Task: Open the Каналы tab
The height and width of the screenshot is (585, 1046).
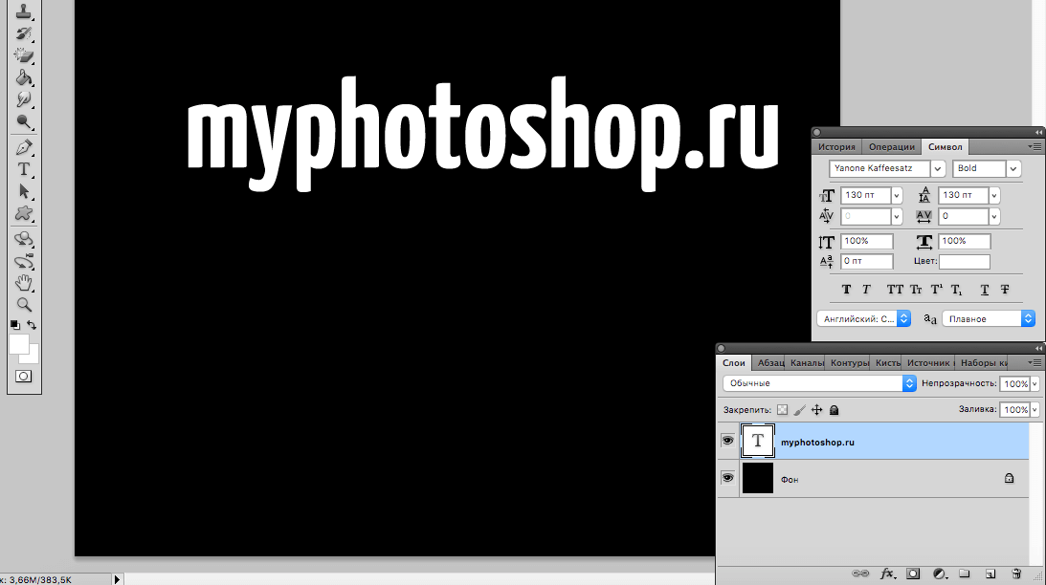Action: (x=808, y=363)
